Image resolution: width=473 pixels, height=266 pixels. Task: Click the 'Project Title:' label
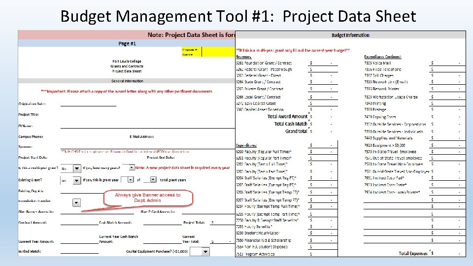click(29, 115)
